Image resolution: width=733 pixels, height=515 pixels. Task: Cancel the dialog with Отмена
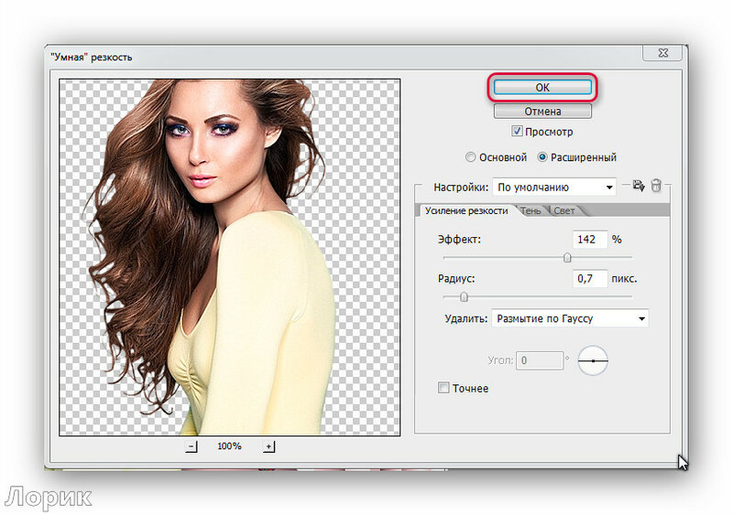click(542, 111)
